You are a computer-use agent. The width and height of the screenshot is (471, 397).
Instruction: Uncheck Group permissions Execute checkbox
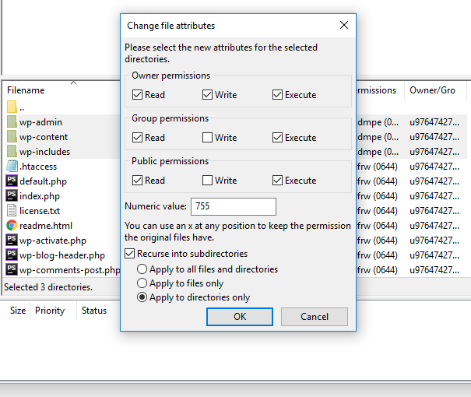(277, 138)
